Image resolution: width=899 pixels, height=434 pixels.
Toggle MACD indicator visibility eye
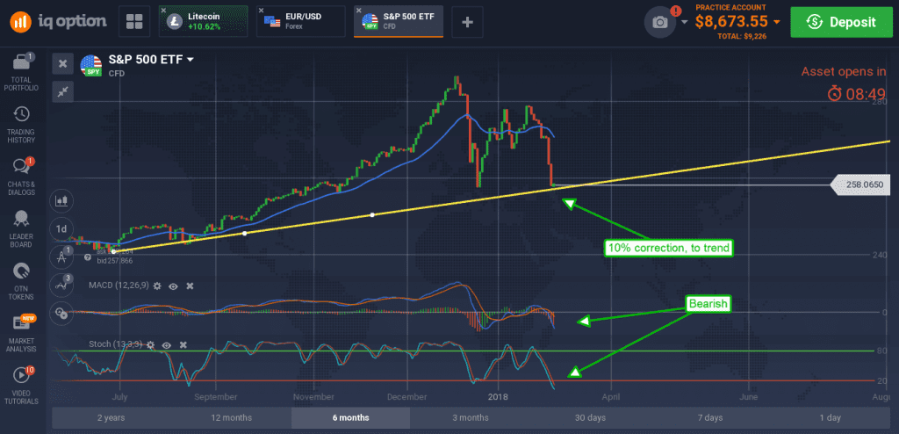coord(173,286)
